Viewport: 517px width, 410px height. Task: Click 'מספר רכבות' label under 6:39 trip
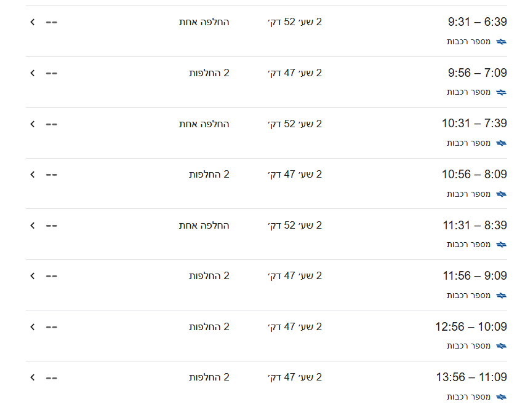pos(468,42)
